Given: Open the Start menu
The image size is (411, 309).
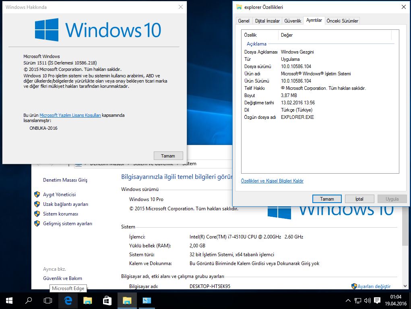Looking at the screenshot, I should [x=9, y=300].
